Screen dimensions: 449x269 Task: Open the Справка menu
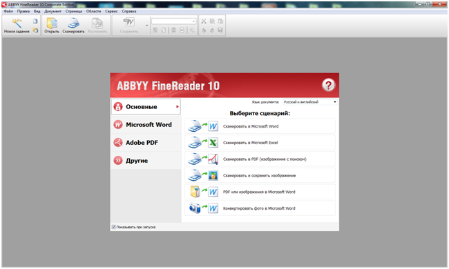tap(129, 12)
